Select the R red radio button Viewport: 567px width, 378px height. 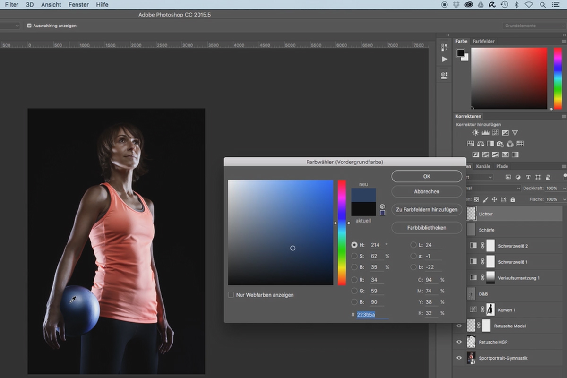[x=354, y=280]
